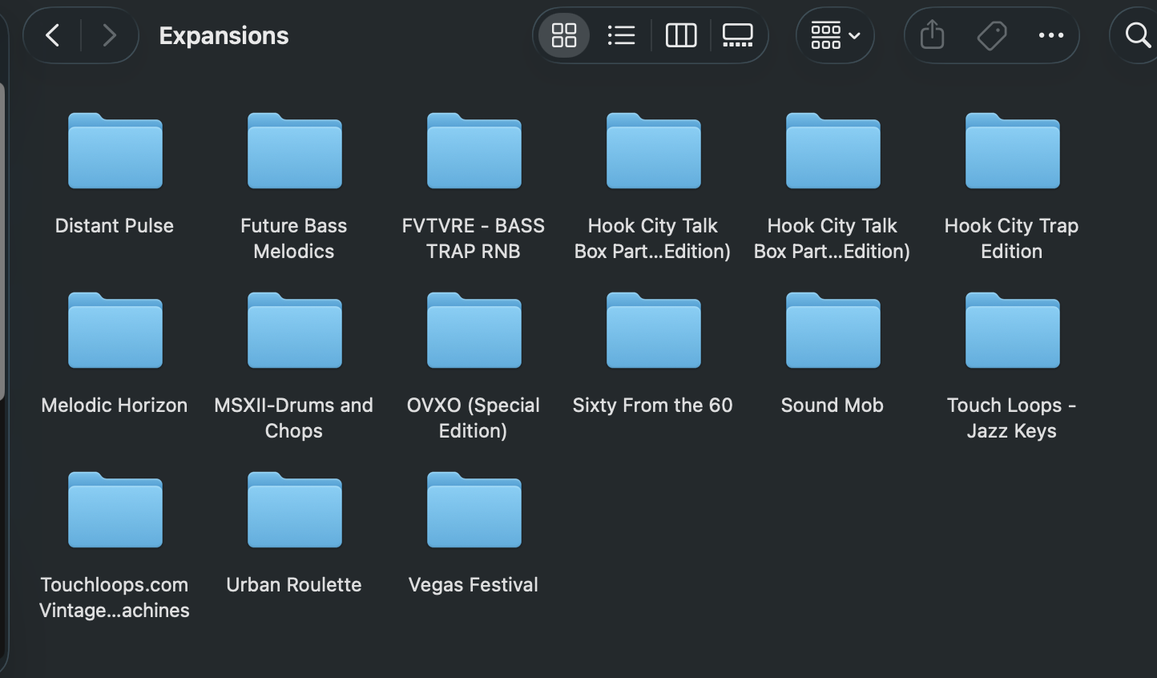Select the OVXO (Special Edition) folder icon
1157x678 pixels.
click(x=474, y=330)
